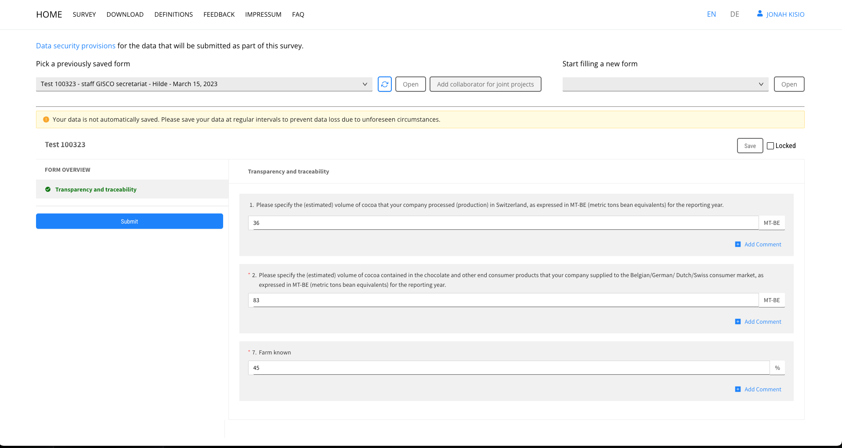The height and width of the screenshot is (448, 842).
Task: Select the EN language option
Action: [711, 14]
